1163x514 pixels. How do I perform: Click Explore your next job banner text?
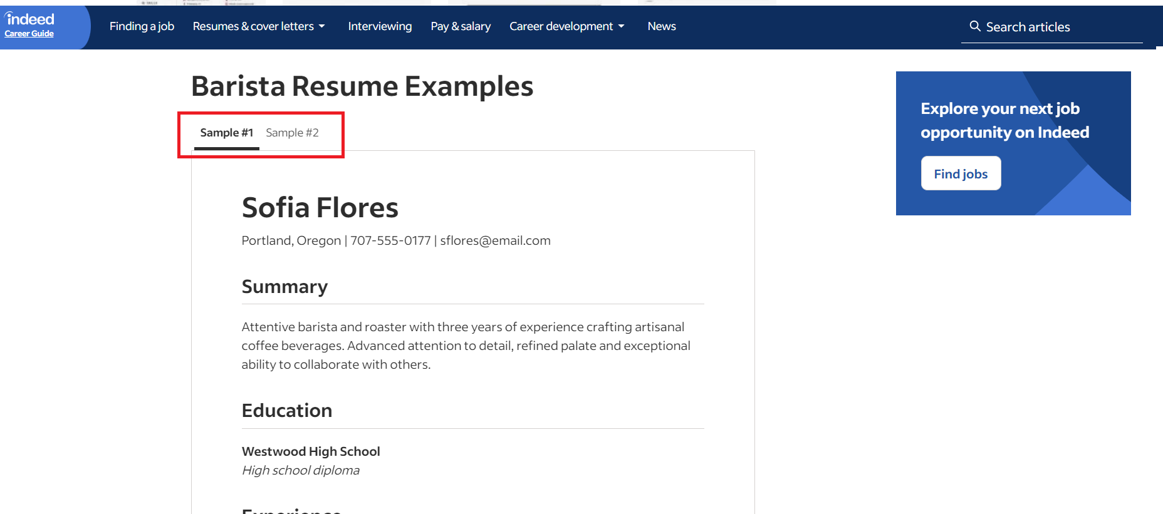point(1004,120)
